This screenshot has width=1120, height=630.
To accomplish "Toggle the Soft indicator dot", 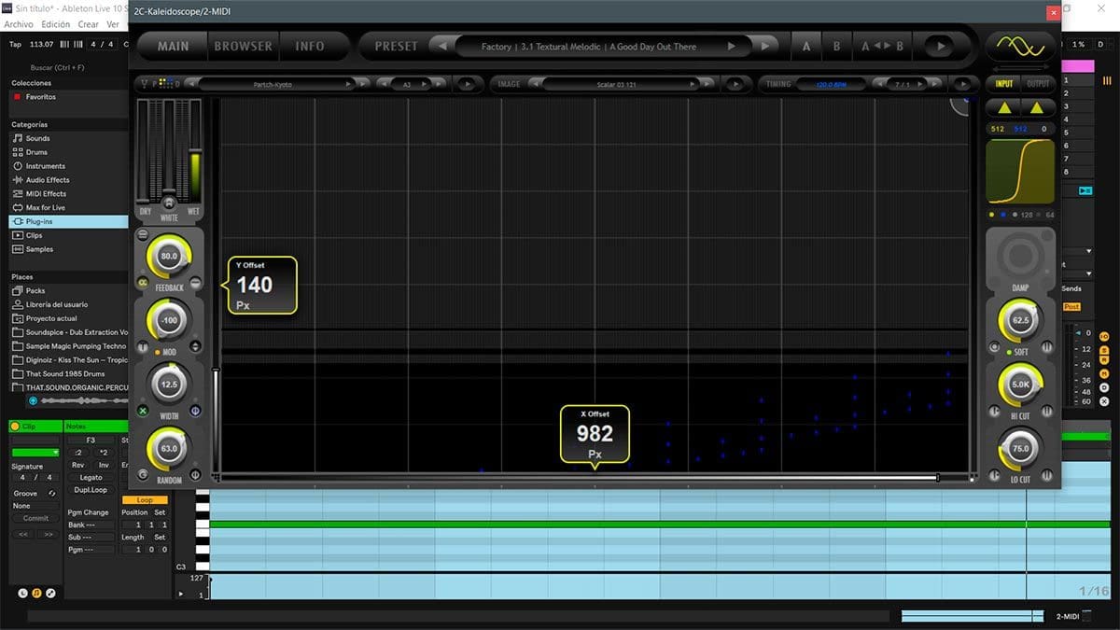I will 1010,352.
